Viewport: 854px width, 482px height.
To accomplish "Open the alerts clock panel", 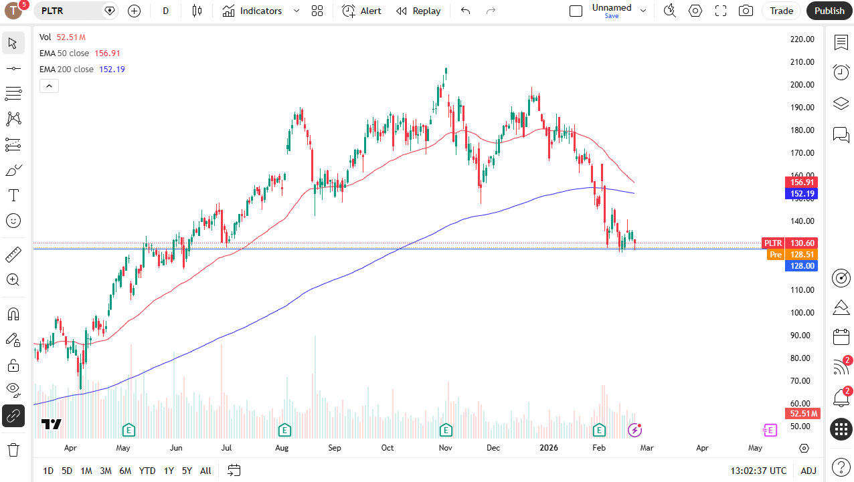I will (x=841, y=72).
